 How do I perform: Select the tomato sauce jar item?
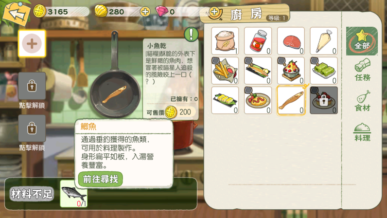pos(258,41)
